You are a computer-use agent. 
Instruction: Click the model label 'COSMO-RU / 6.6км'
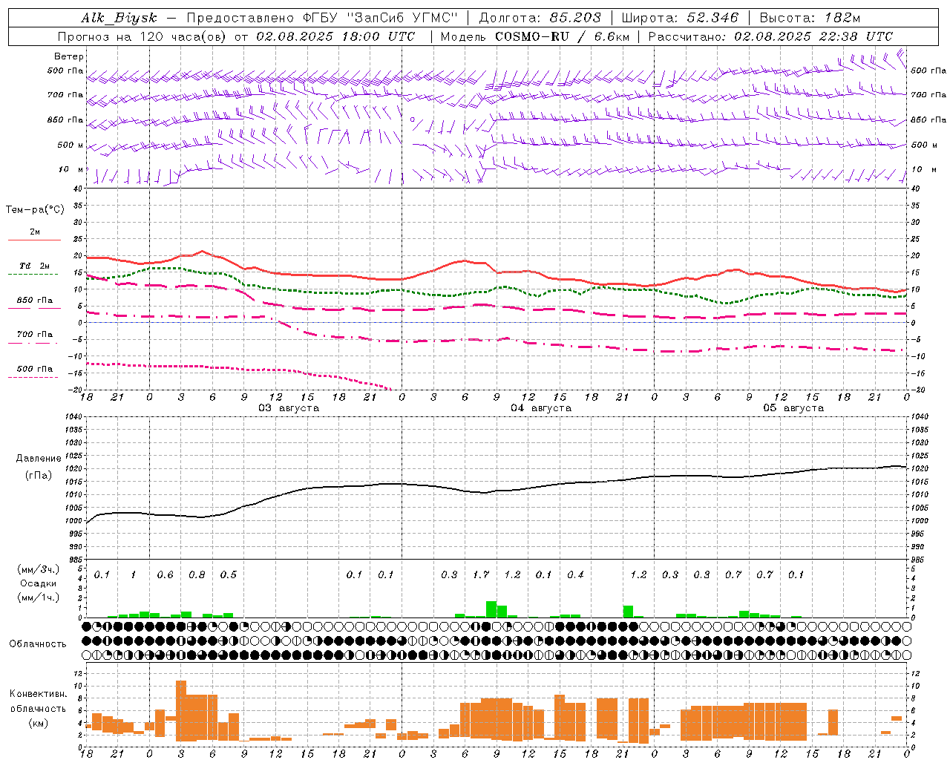[563, 36]
